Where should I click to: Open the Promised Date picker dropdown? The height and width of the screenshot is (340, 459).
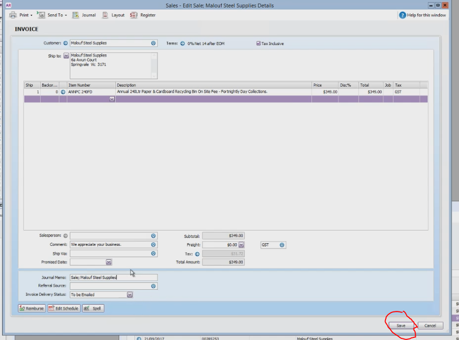click(x=108, y=262)
